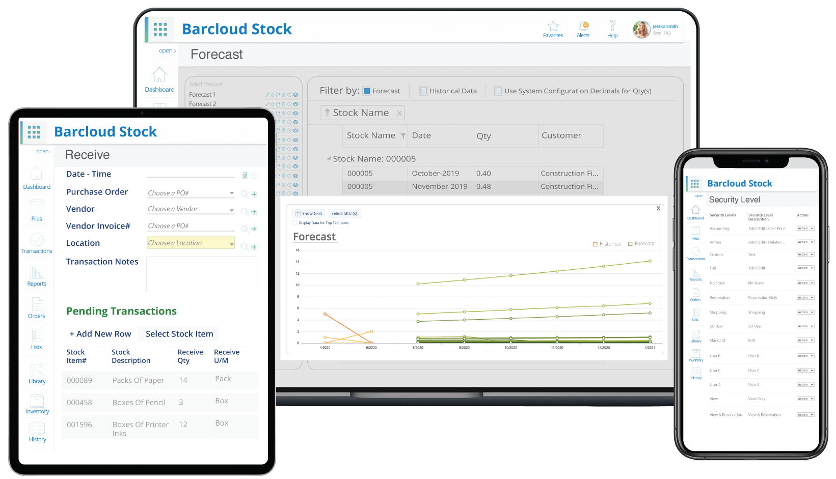
Task: Open Library in tablet sidebar
Action: (37, 374)
